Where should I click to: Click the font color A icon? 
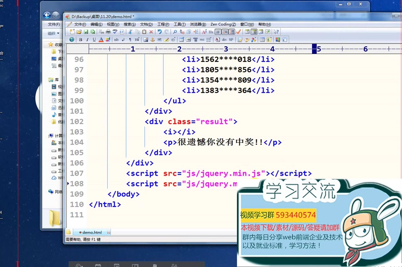(101, 40)
